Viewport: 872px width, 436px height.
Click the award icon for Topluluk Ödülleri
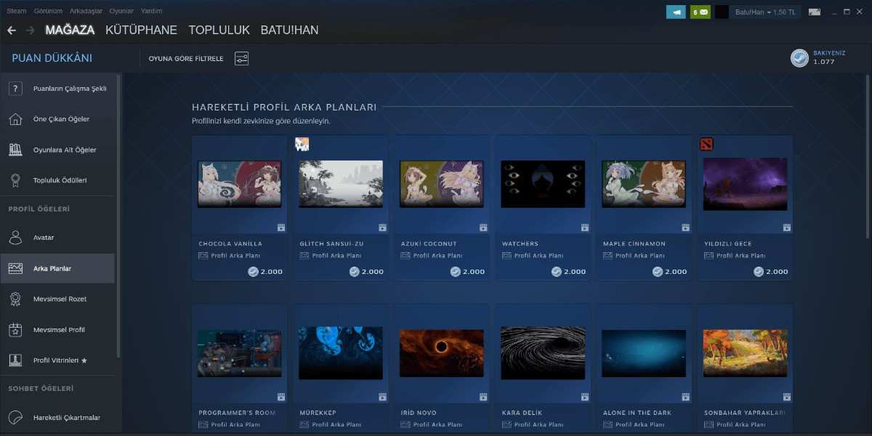pyautogui.click(x=15, y=180)
